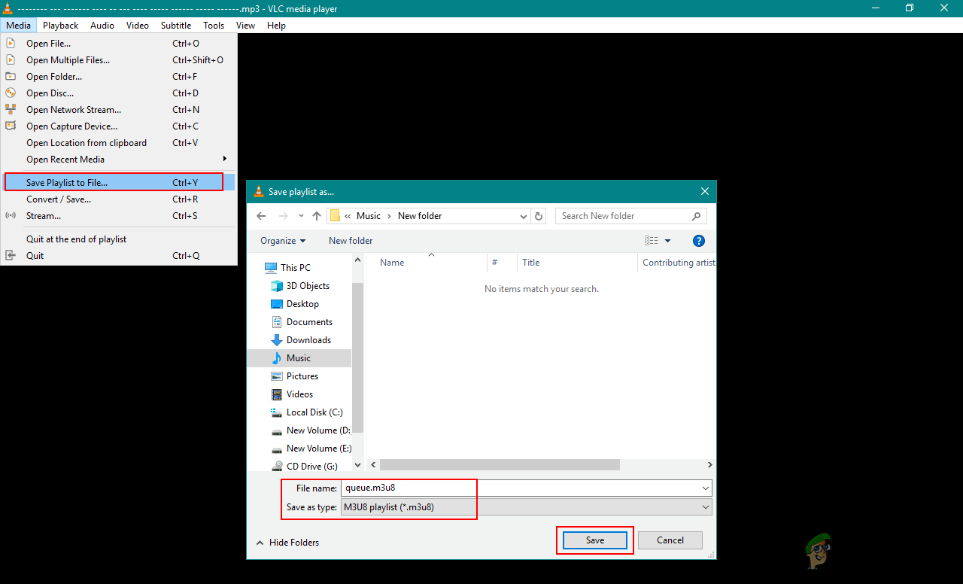963x584 pixels.
Task: Choose Convert / Save menu entry
Action: [119, 199]
